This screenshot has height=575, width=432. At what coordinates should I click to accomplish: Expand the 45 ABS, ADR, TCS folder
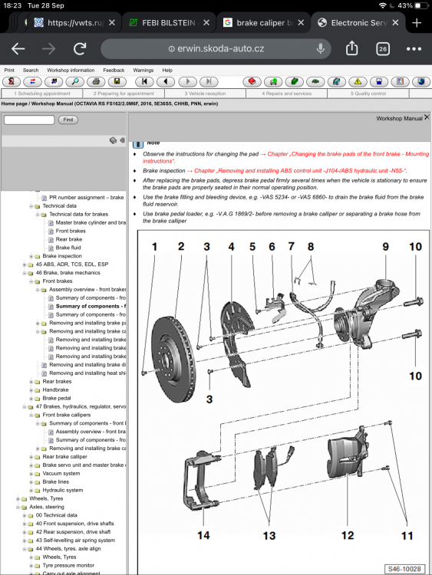(x=25, y=264)
